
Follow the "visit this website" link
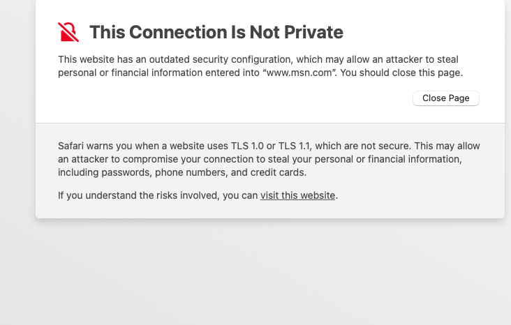click(297, 195)
